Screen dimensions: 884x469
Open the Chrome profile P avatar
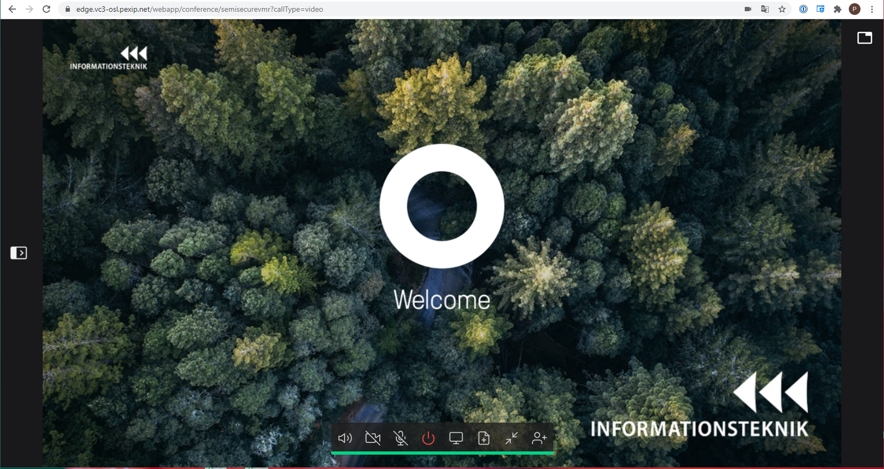pos(855,9)
